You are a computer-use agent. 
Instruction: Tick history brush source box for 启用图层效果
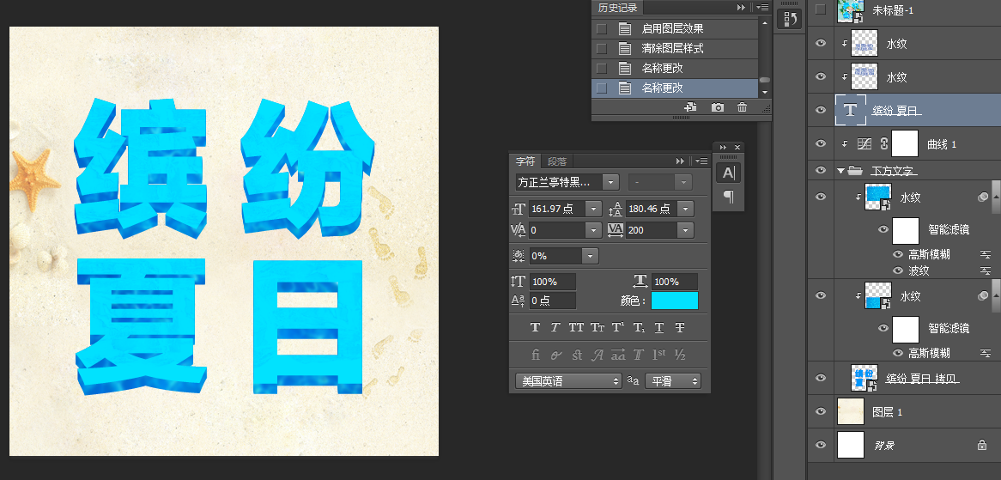point(601,28)
